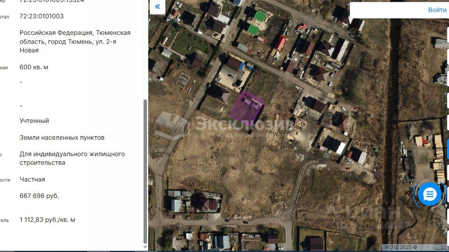The image size is (449, 252).
Task: Click the info panel vertical scrollbar thumb
Action: click(x=145, y=171)
